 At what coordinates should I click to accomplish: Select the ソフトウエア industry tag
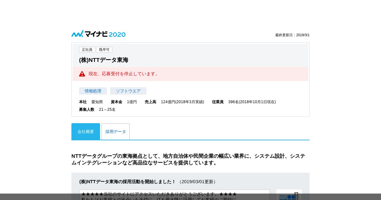click(x=128, y=91)
